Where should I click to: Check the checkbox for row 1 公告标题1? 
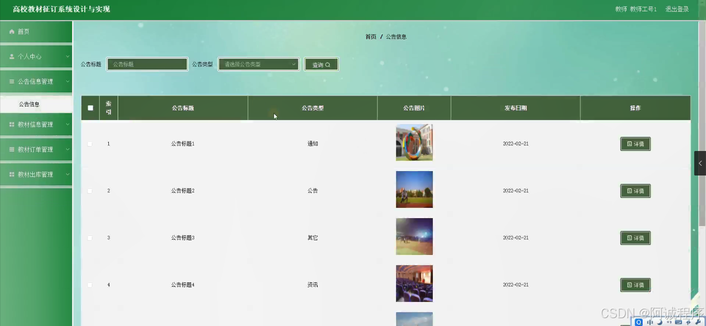pyautogui.click(x=90, y=144)
